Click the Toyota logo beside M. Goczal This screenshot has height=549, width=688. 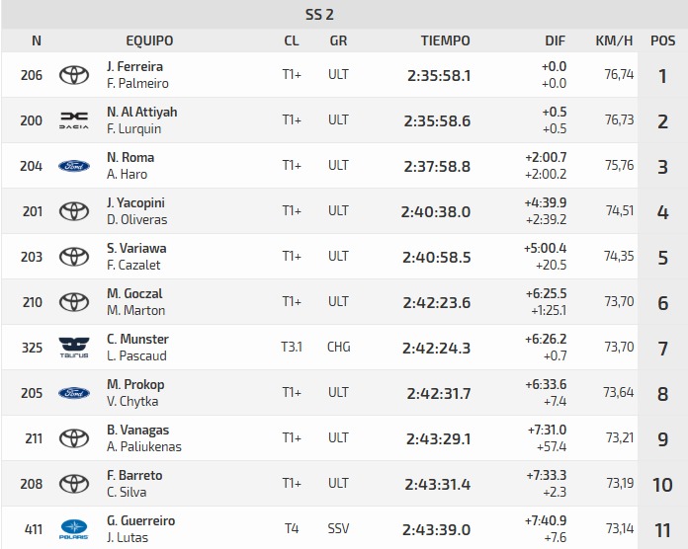coord(74,302)
